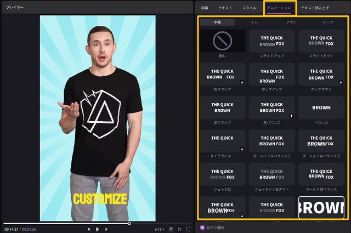The width and height of the screenshot is (351, 233).
Task: Open the テキスト tab
Action: (x=225, y=8)
